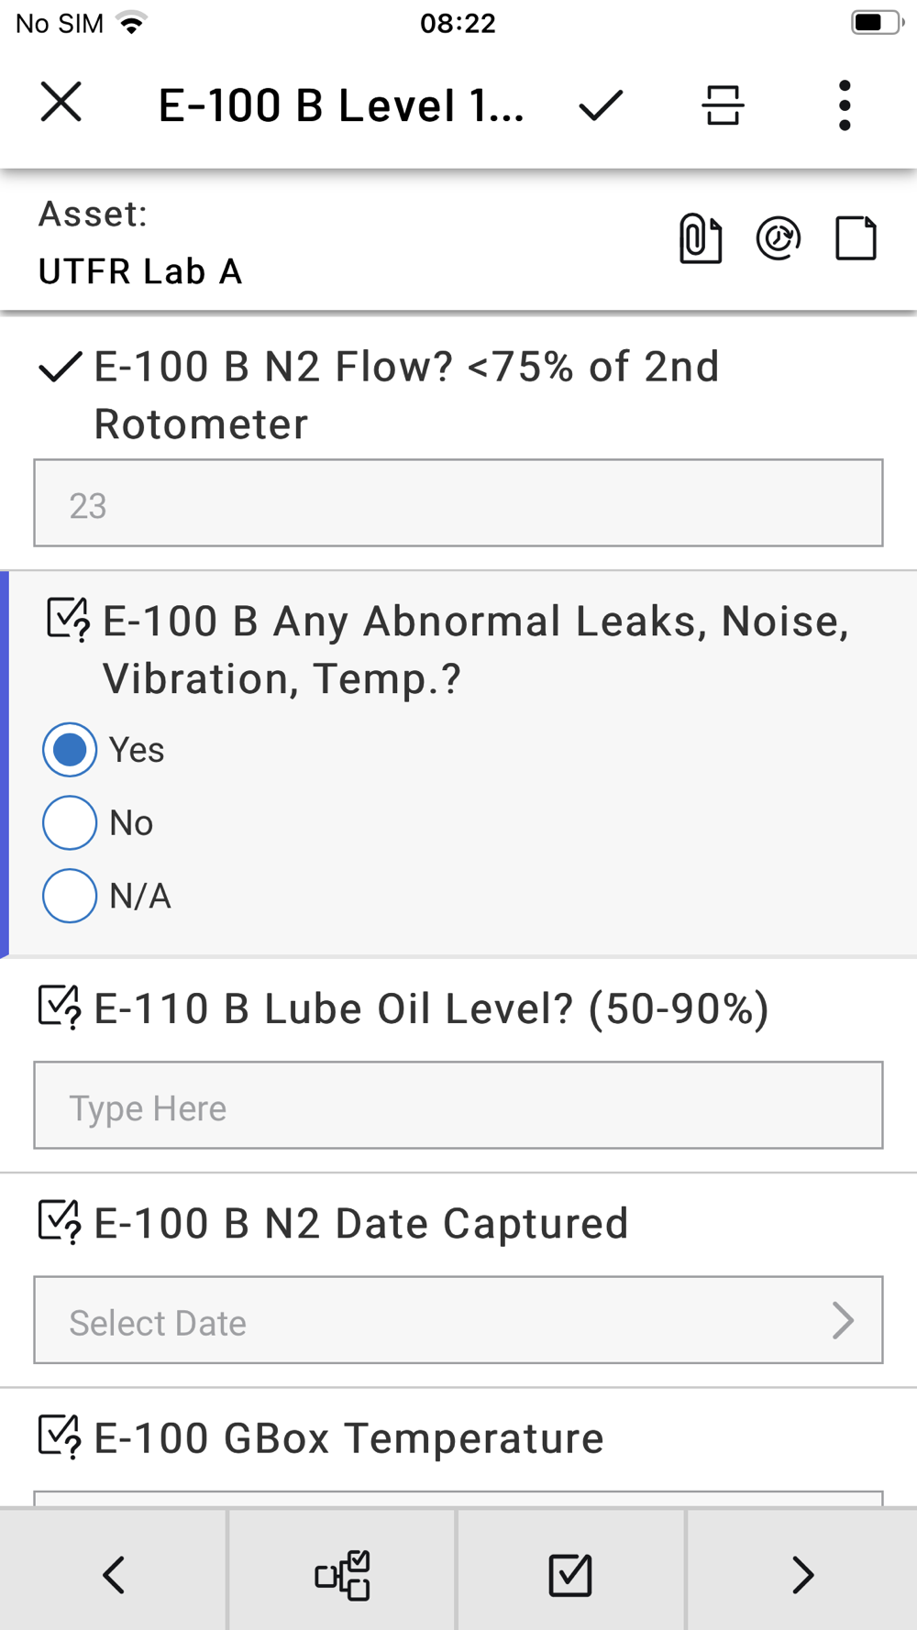Screen dimensions: 917x1630
Task: Tap the checkbox icon in bottom bar
Action: pyautogui.click(x=570, y=1575)
